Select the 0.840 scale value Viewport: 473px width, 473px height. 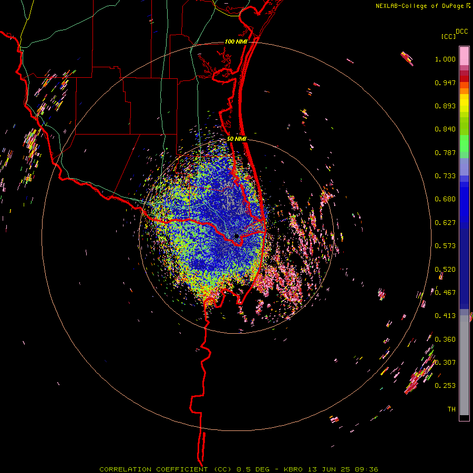[445, 129]
